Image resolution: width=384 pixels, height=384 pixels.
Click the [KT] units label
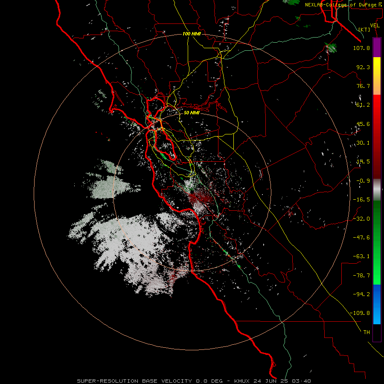pyautogui.click(x=364, y=29)
